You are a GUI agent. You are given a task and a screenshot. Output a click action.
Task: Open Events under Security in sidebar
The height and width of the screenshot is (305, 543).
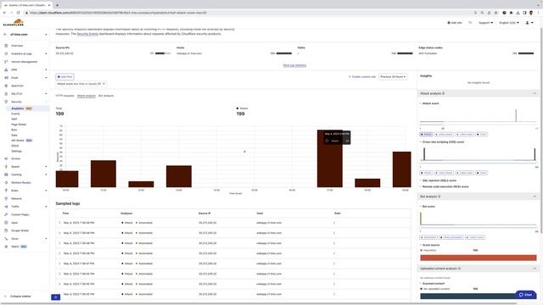tap(15, 114)
